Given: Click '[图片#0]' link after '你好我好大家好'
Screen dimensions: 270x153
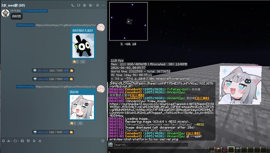Looking at the screenshot, I should tap(137, 95).
